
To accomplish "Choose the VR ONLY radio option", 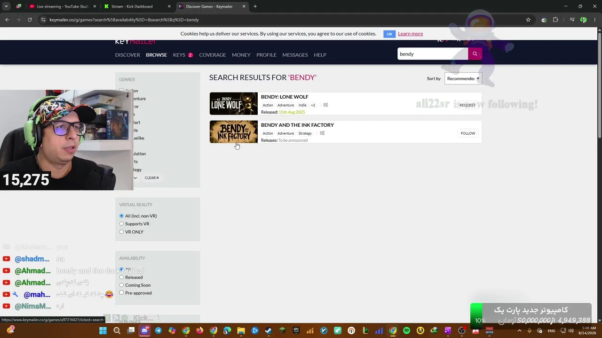I will [x=121, y=232].
